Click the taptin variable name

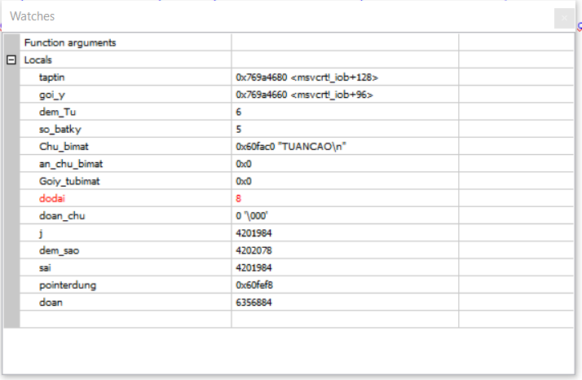(52, 77)
